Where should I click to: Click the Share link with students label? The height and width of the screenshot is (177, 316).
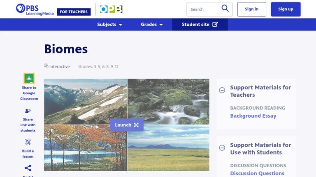click(x=28, y=125)
